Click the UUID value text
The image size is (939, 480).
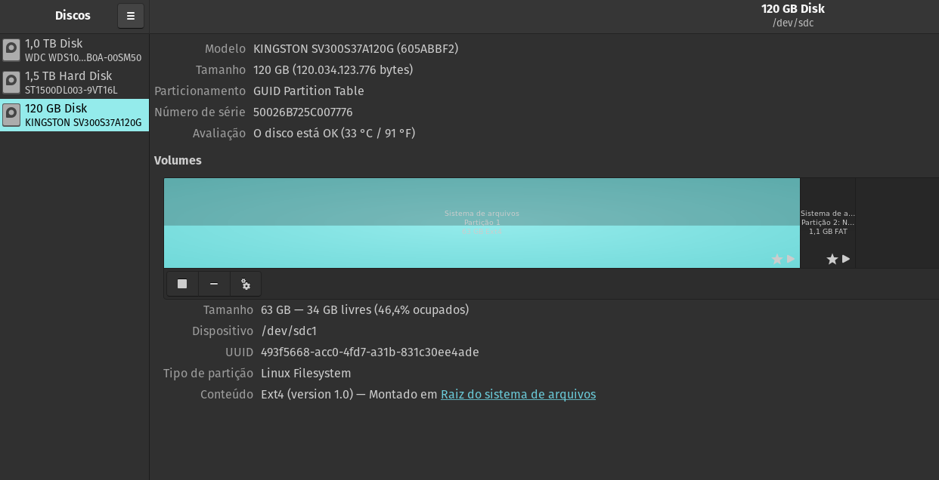[x=370, y=352]
